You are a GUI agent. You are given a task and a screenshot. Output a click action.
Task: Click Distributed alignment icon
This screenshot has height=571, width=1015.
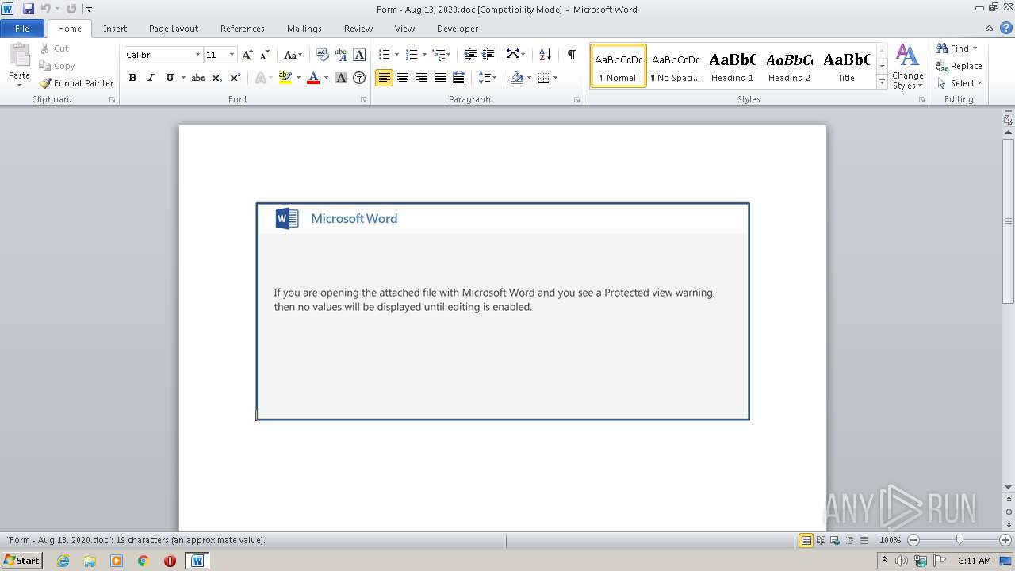[458, 78]
